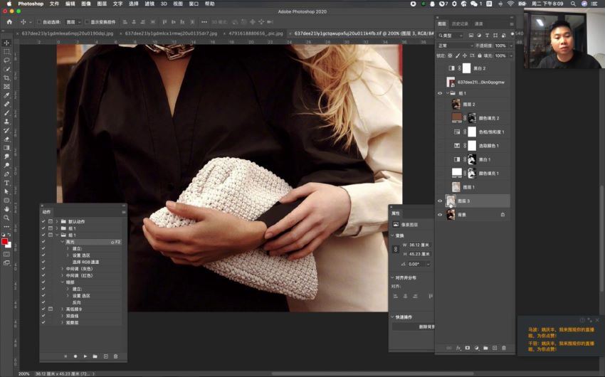The image size is (605, 377).
Task: Select the Lasso tool
Action: tap(6, 60)
